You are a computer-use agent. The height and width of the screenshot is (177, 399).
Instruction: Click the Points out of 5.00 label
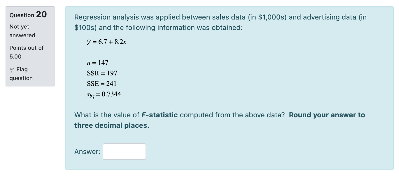coord(26,52)
